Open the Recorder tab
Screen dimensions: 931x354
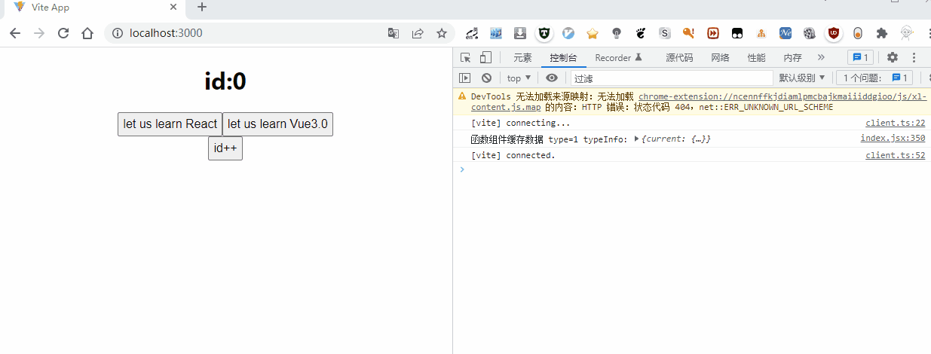point(618,57)
